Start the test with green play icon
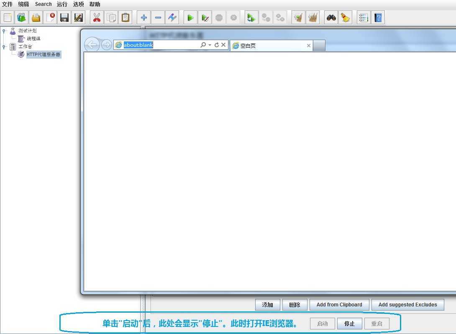This screenshot has height=334, width=456. [x=190, y=18]
